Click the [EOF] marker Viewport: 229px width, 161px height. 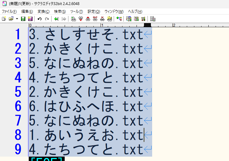[47, 159]
